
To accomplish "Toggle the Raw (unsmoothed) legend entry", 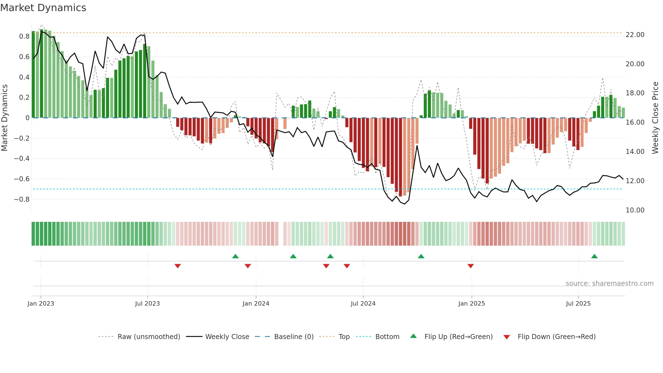I will (139, 337).
